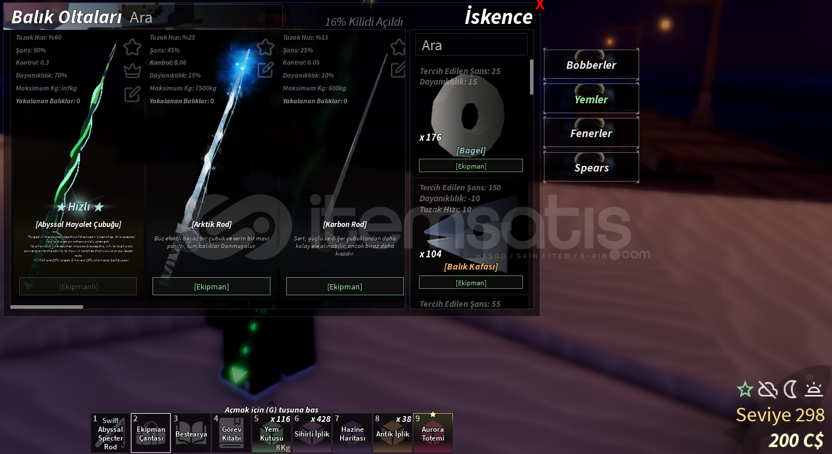The width and height of the screenshot is (832, 454).
Task: Click the crown icon on Abyssal rod
Action: [x=133, y=71]
